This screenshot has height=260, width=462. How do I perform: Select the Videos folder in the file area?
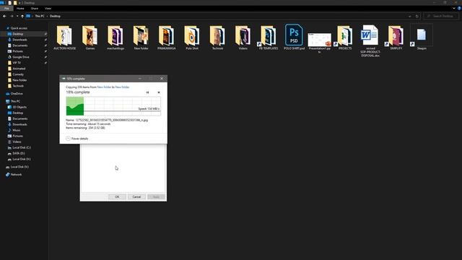[x=243, y=35]
